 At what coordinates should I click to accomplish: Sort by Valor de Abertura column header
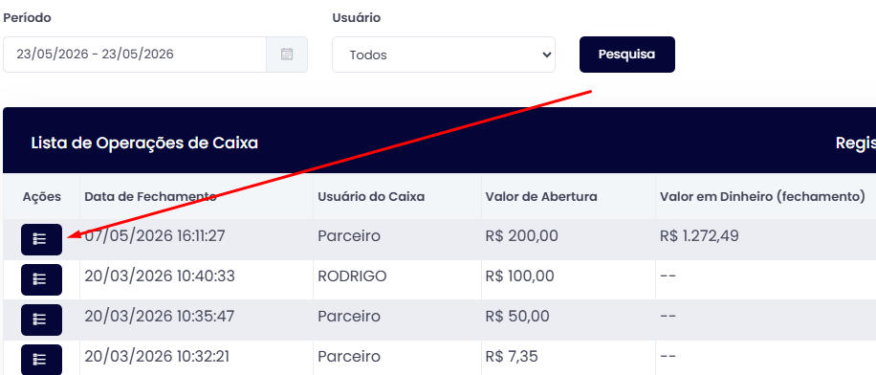pyautogui.click(x=540, y=197)
